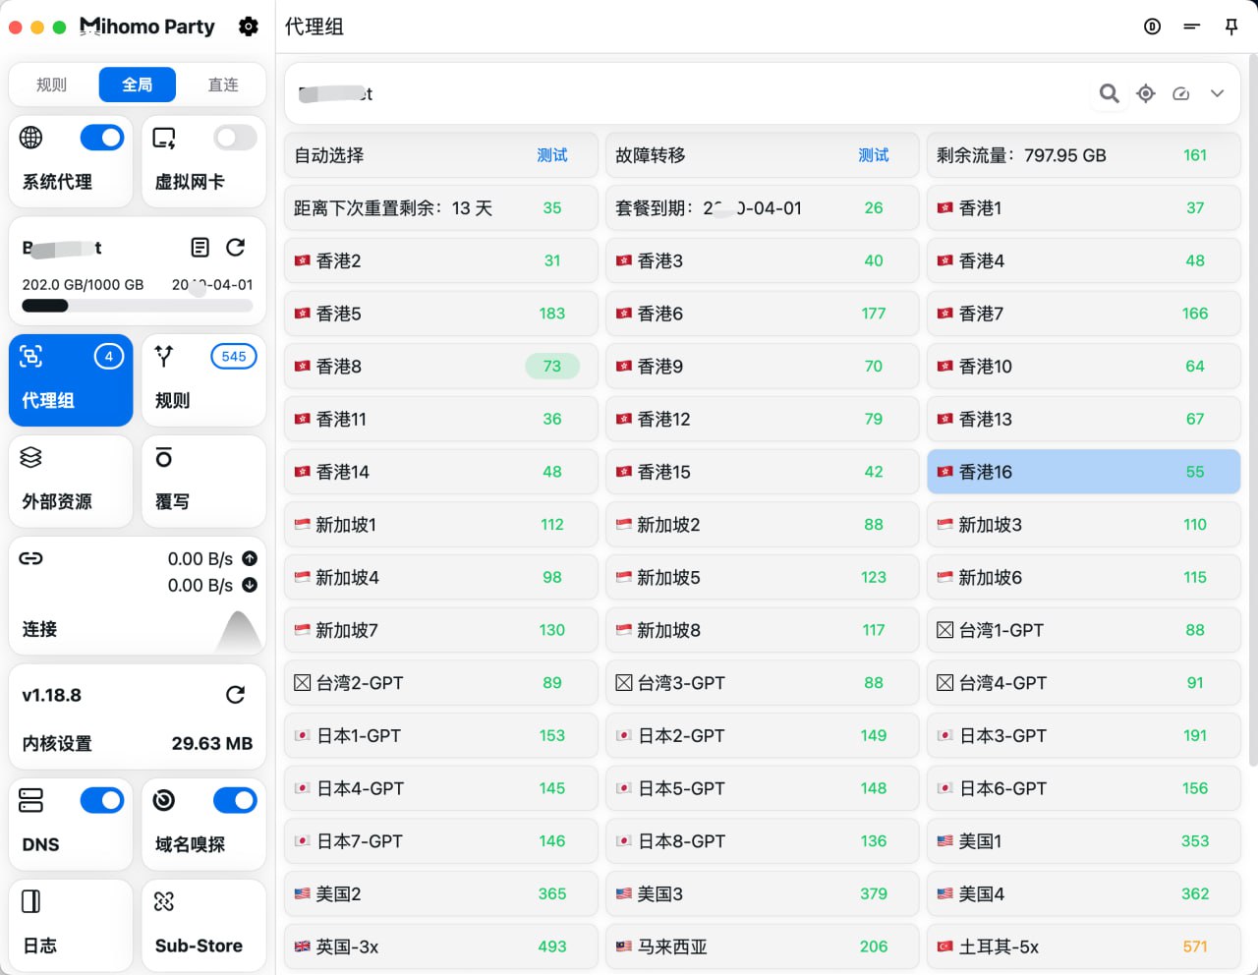The width and height of the screenshot is (1258, 975).
Task: Select the 日本1-GPT node
Action: tap(441, 735)
